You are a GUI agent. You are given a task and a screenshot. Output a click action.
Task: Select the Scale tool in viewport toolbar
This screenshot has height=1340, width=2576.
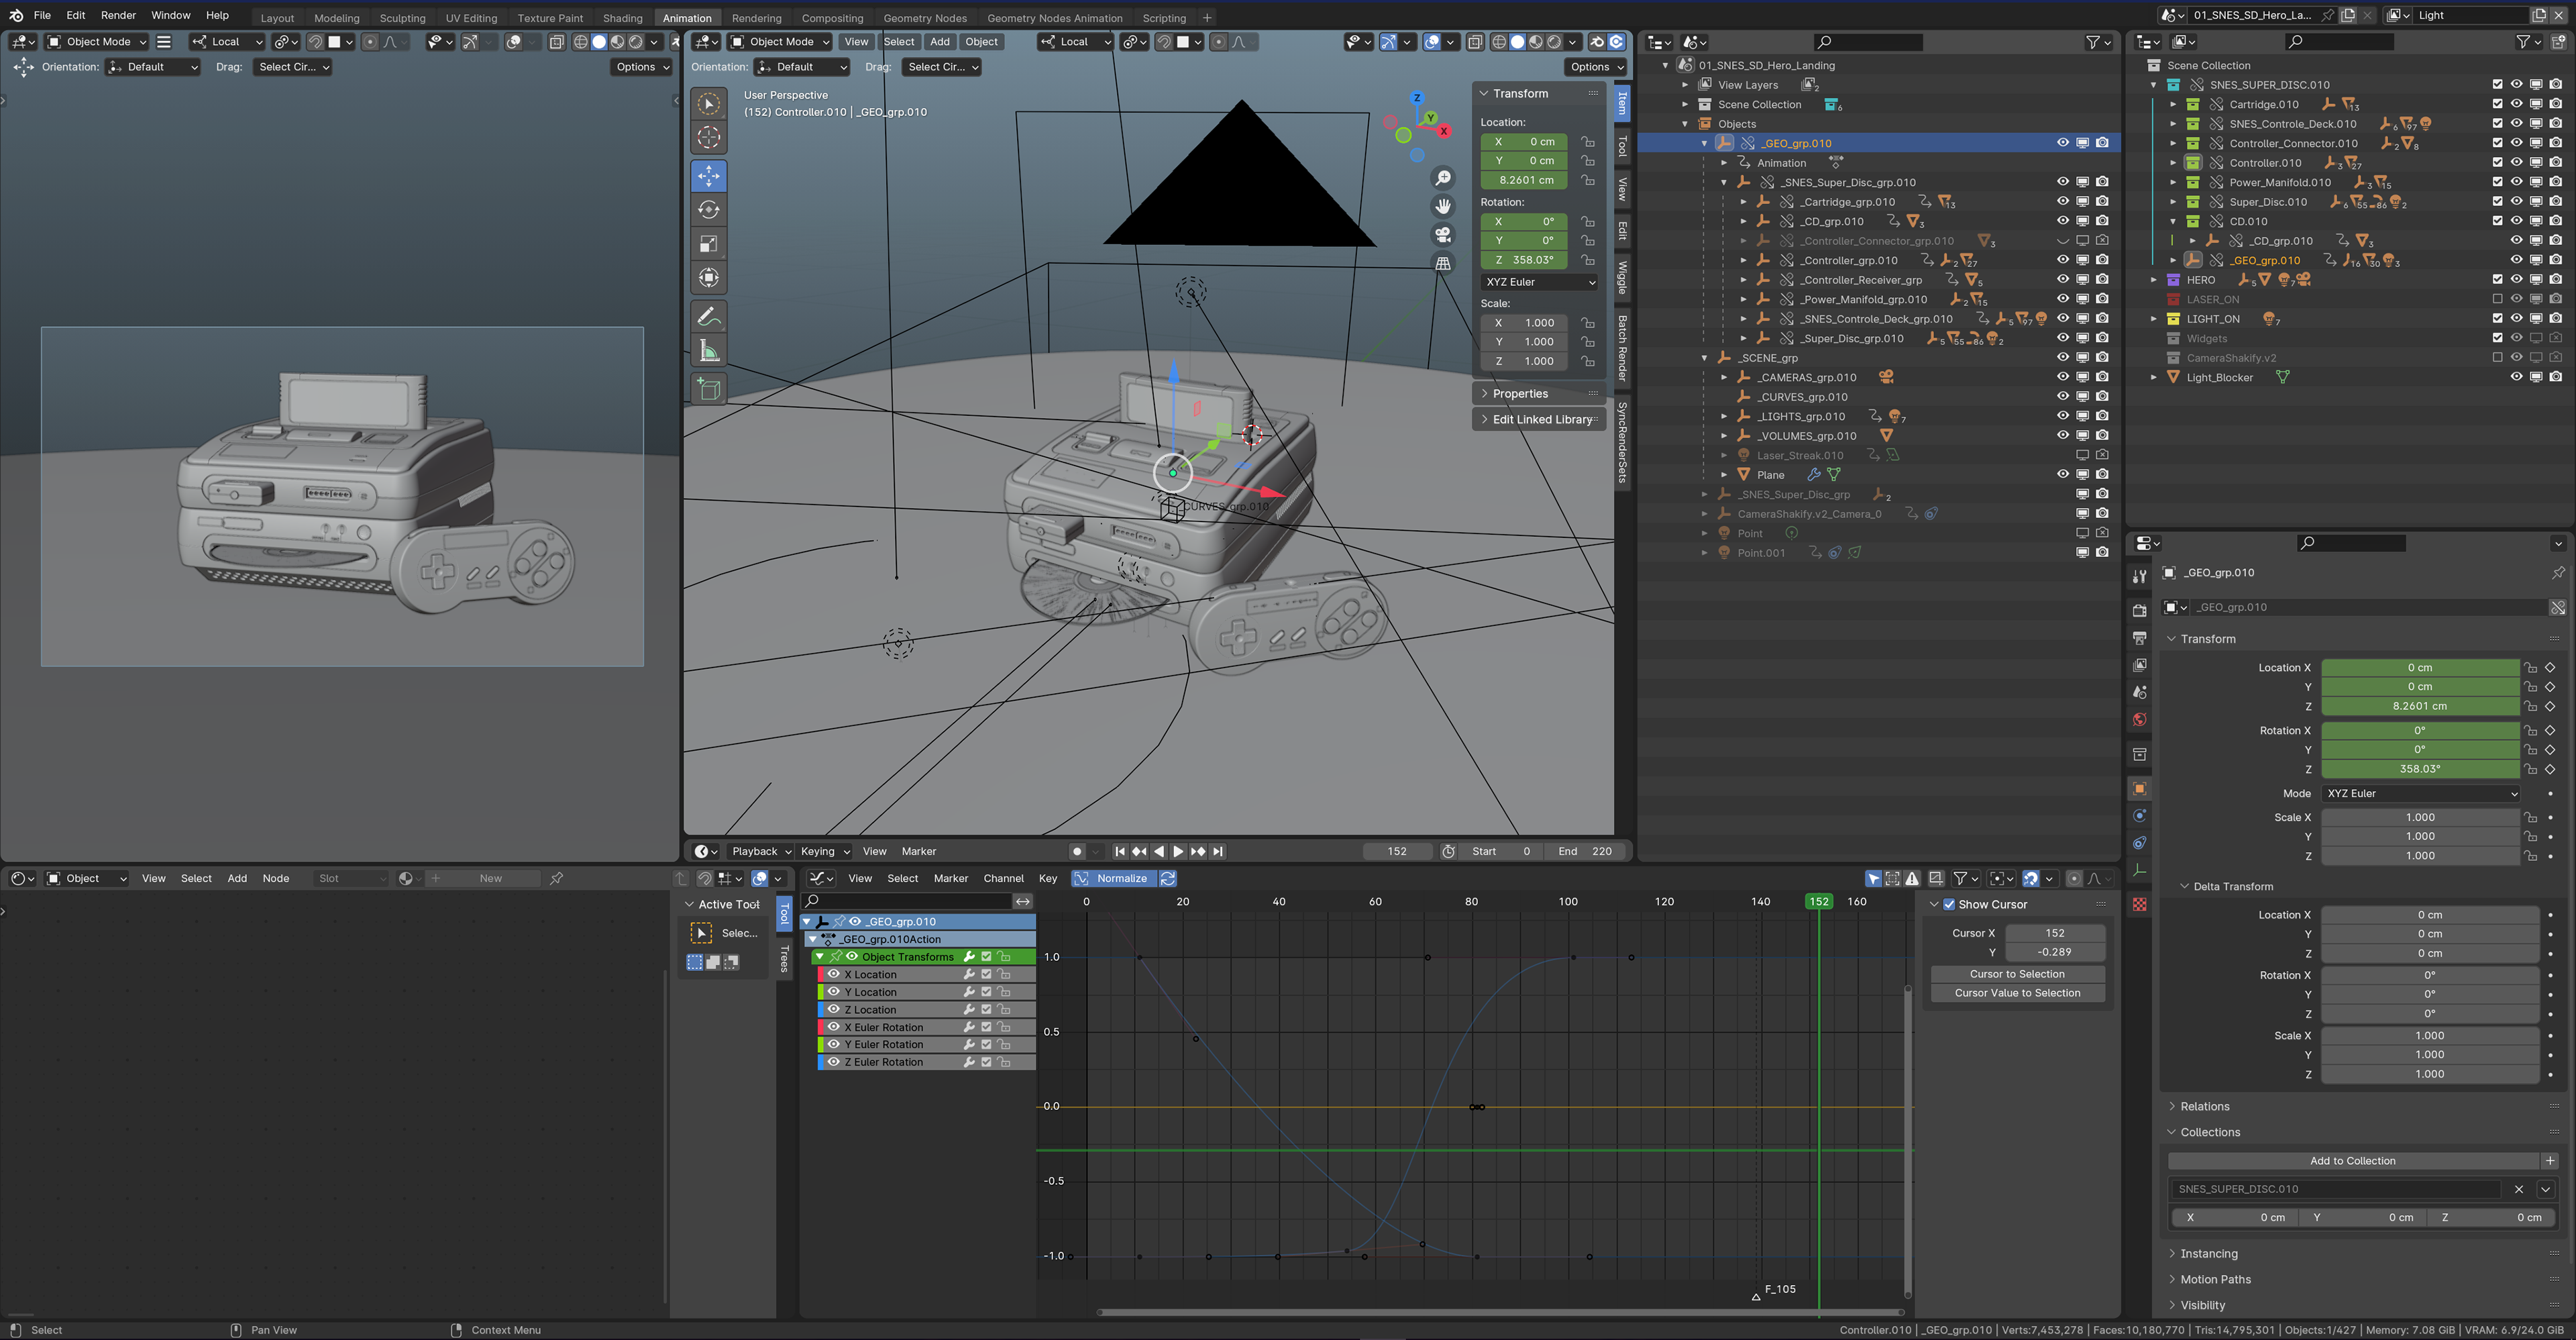click(708, 244)
